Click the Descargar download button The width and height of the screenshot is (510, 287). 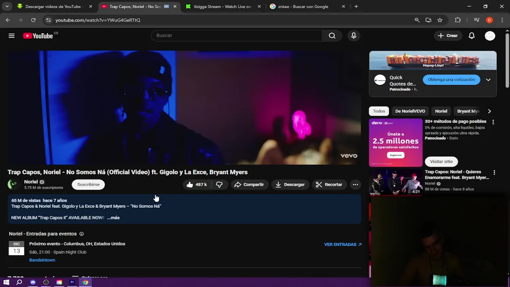point(290,185)
